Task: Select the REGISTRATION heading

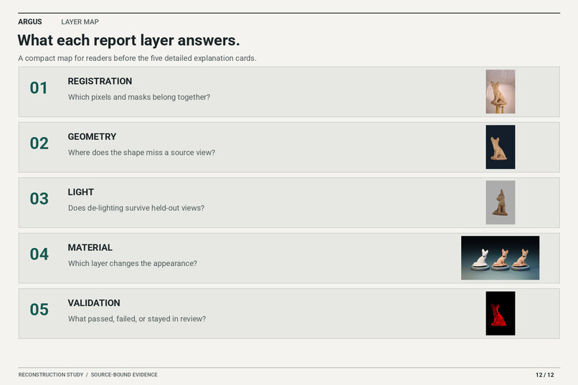Action: pyautogui.click(x=100, y=81)
